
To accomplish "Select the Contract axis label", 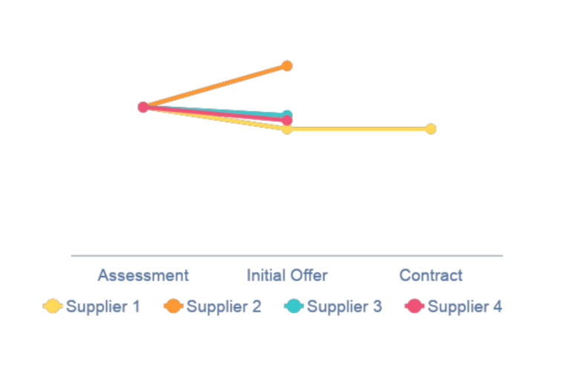I will [x=430, y=275].
